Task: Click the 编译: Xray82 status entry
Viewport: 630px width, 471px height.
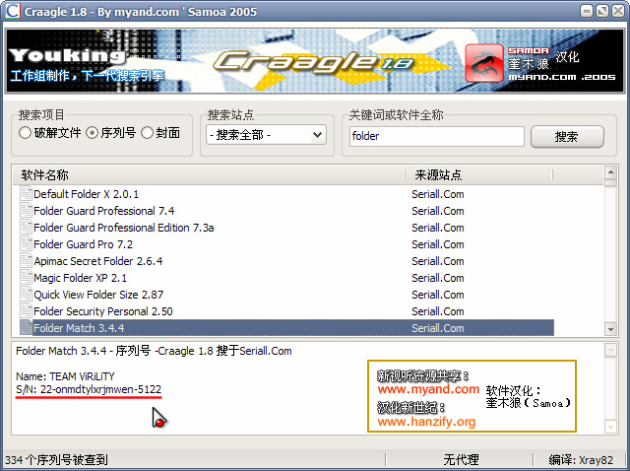Action: coord(581,459)
